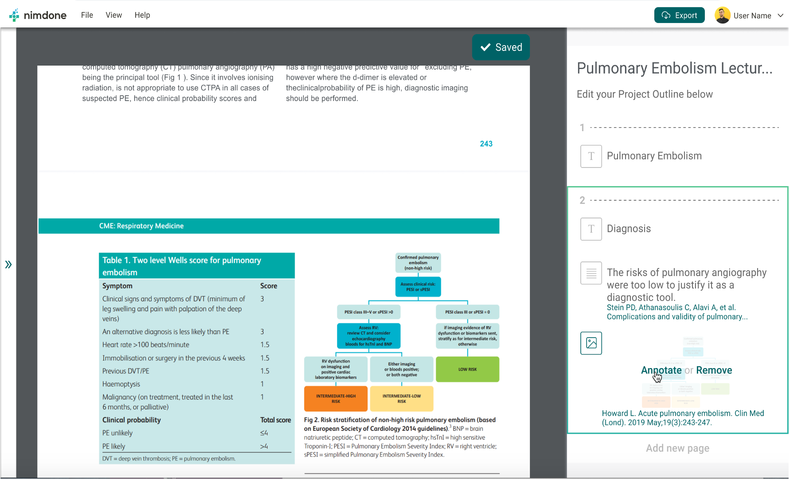The height and width of the screenshot is (479, 789).
Task: Click the INTERMEDIATE-LOW RISK yellow box
Action: tap(401, 399)
